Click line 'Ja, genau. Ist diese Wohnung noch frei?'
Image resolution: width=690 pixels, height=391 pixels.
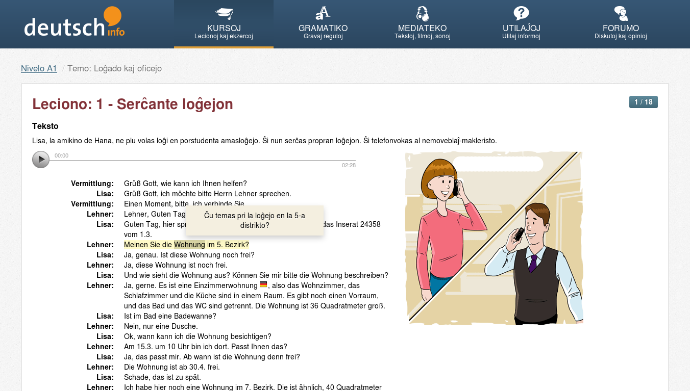point(189,255)
